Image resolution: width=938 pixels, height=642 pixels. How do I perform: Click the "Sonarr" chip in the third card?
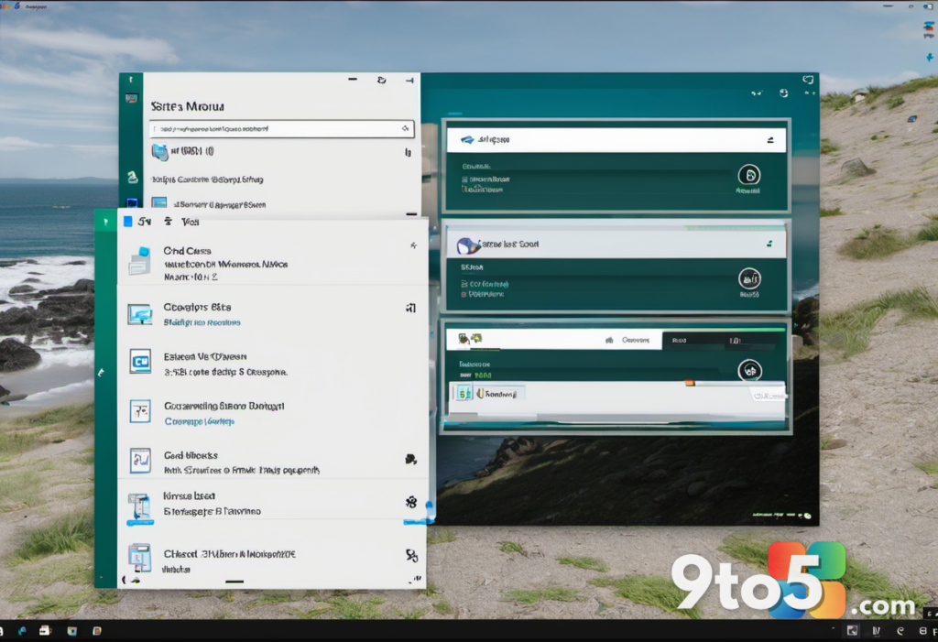500,394
